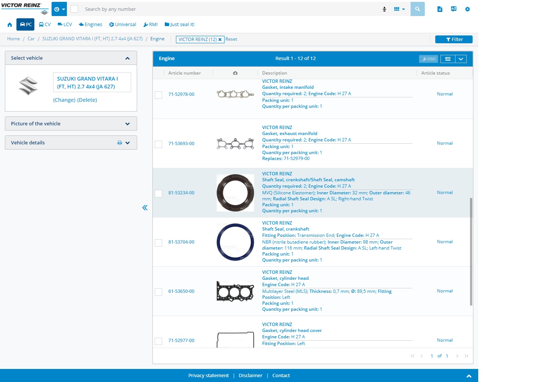
Task: Go to home via the house icon
Action: (10, 25)
